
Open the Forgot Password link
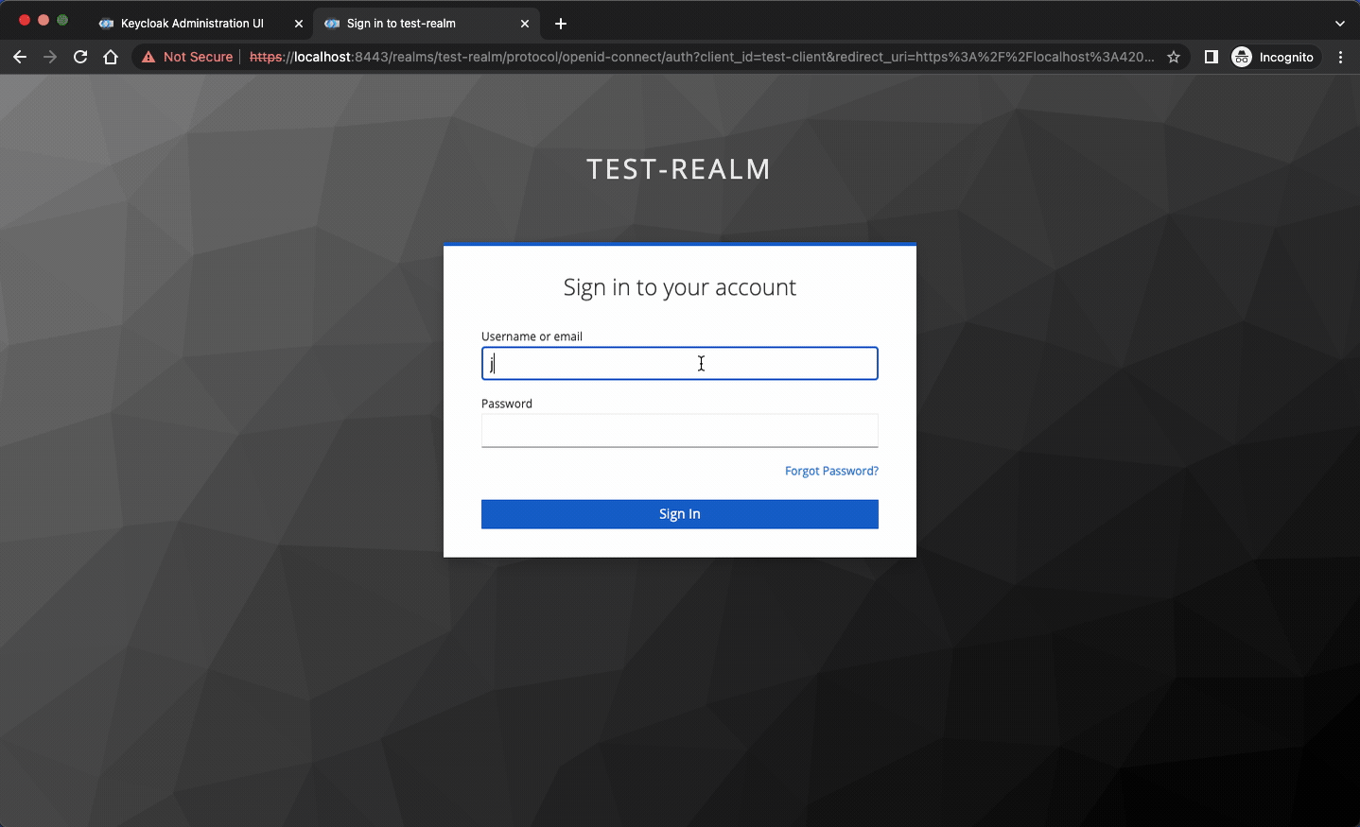coord(831,471)
